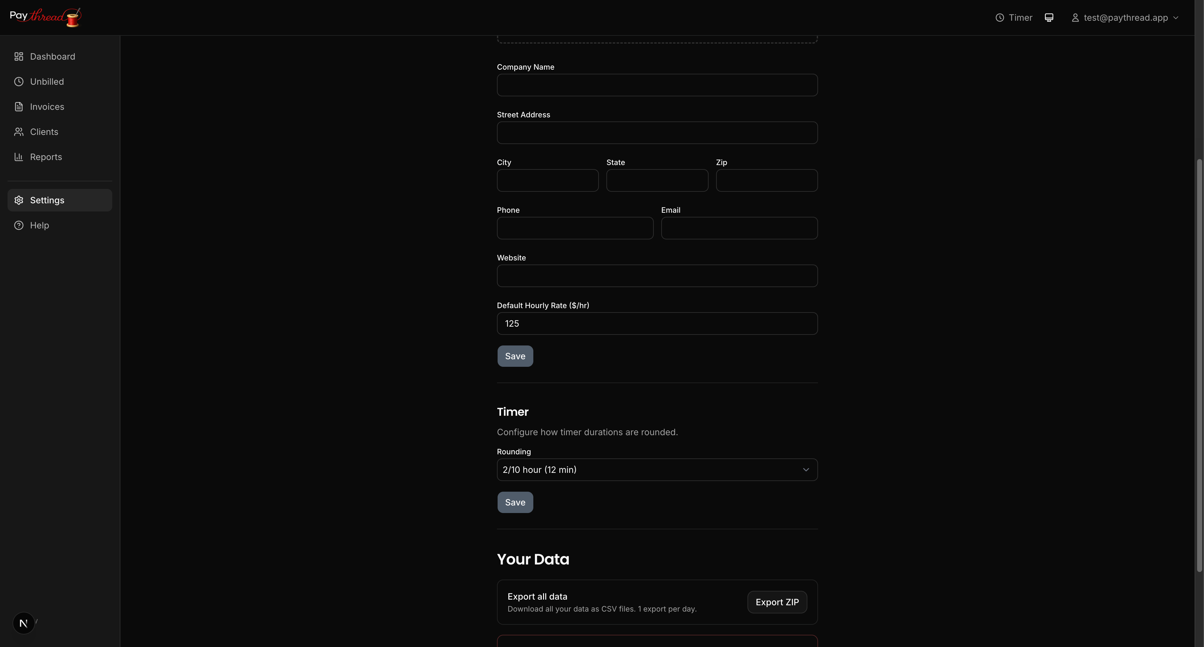Navigate to Clients

(x=44, y=132)
